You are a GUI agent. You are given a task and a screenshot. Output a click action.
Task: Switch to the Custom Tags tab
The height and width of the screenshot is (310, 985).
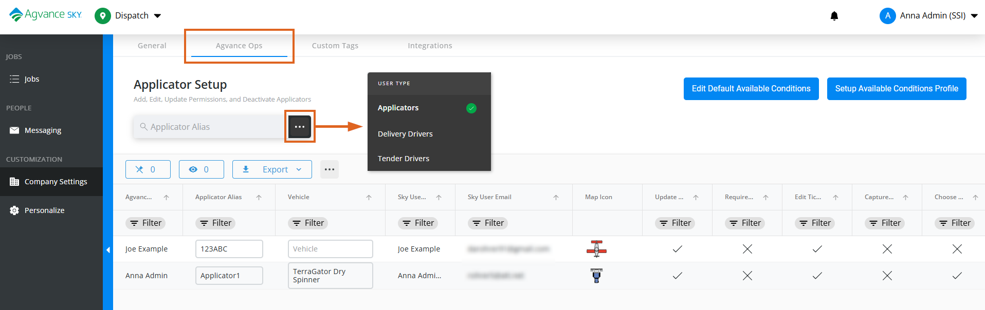(335, 46)
